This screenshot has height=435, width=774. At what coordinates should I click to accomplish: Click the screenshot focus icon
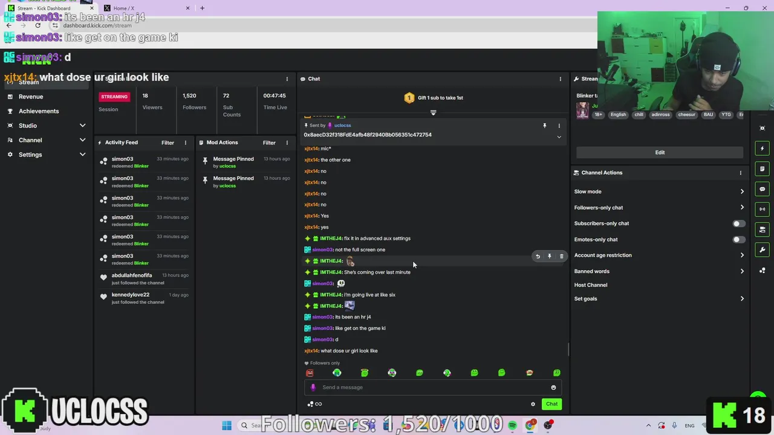(x=763, y=128)
